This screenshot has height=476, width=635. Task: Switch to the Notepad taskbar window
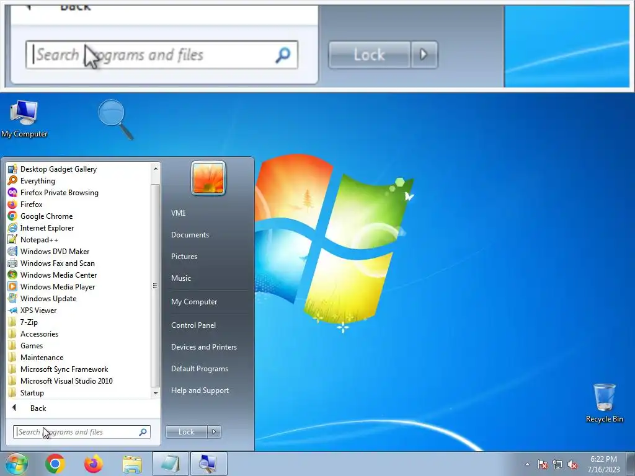(171, 464)
